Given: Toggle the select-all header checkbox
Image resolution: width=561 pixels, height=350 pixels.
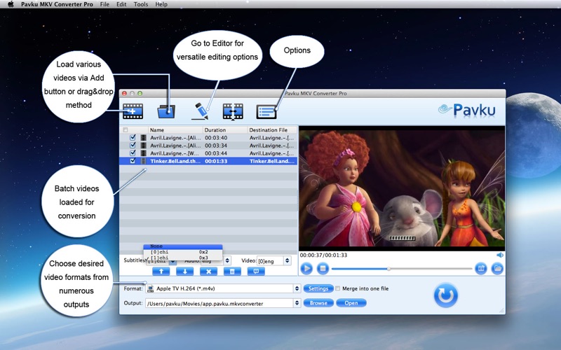Looking at the screenshot, I should click(126, 130).
